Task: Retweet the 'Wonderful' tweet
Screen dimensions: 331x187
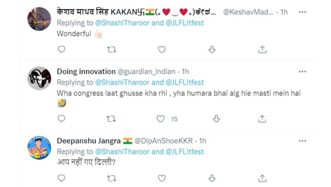Action: point(111,49)
